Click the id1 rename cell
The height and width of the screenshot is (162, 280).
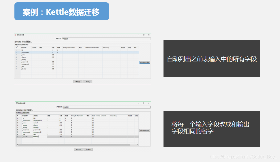(35, 118)
